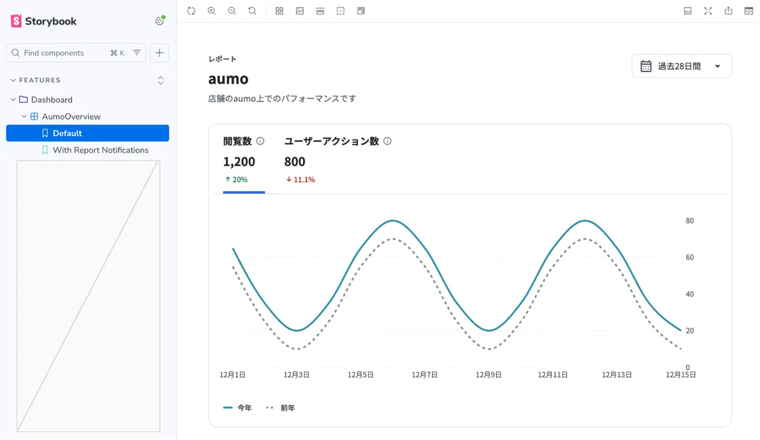Toggle the grid view toolbar icon

pos(279,11)
